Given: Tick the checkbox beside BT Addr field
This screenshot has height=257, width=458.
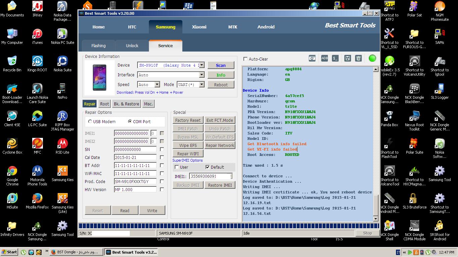Looking at the screenshot, I should [x=162, y=165].
